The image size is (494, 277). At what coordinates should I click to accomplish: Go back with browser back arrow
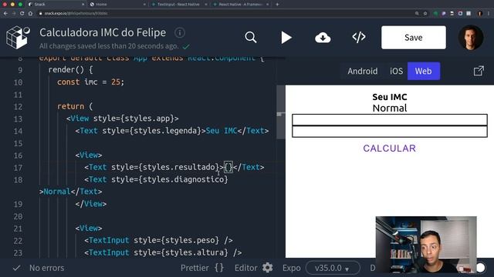click(5, 14)
